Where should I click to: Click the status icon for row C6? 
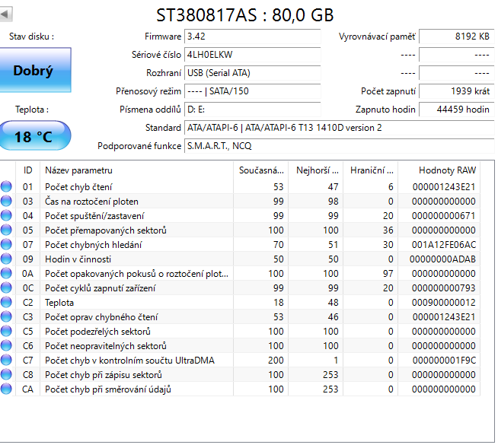tap(6, 345)
